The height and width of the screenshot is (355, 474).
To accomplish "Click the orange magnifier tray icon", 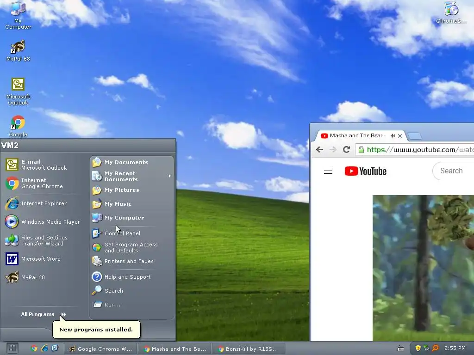I will [435, 348].
